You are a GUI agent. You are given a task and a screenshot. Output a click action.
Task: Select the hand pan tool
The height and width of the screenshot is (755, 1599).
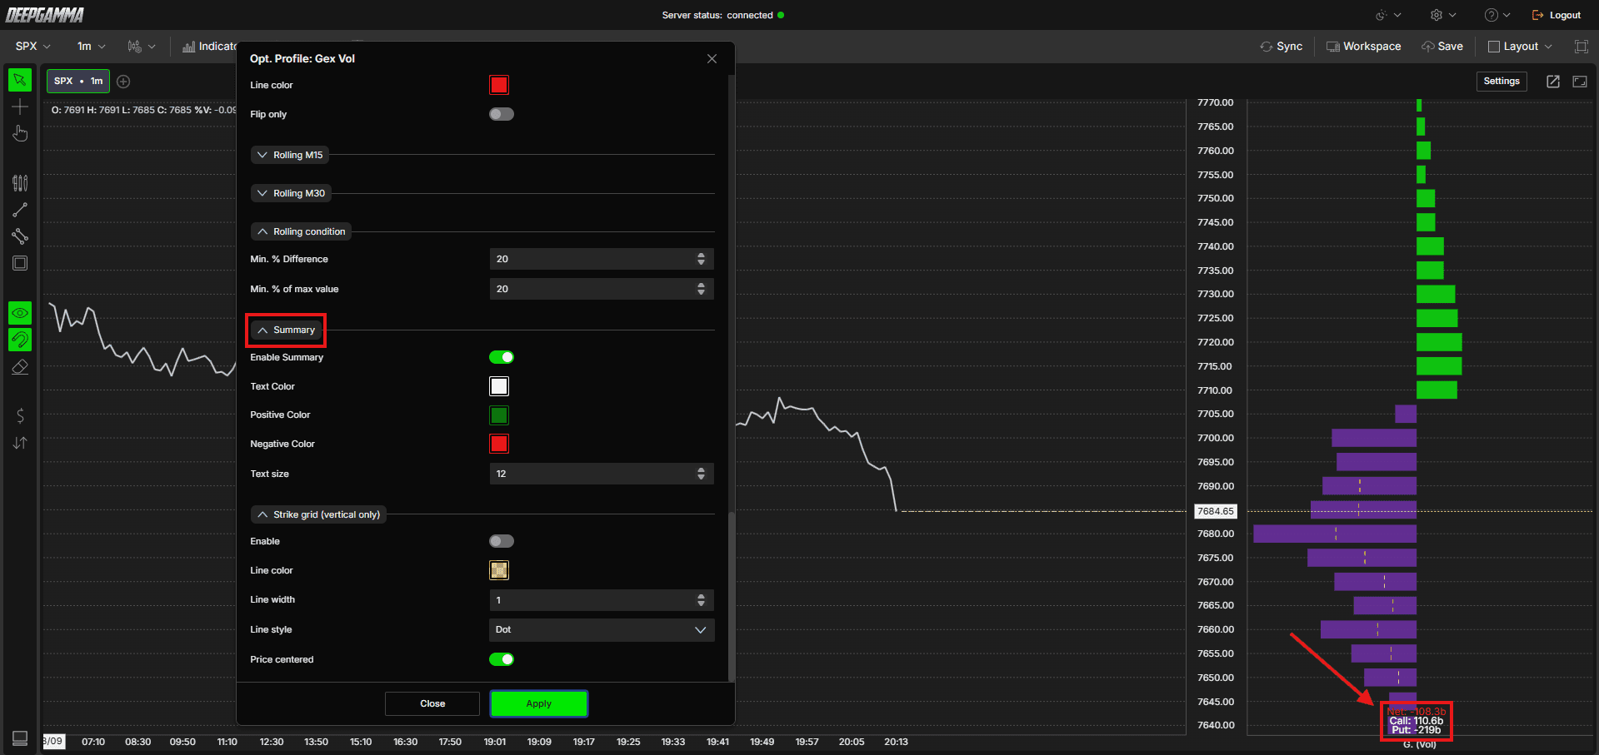[x=20, y=133]
